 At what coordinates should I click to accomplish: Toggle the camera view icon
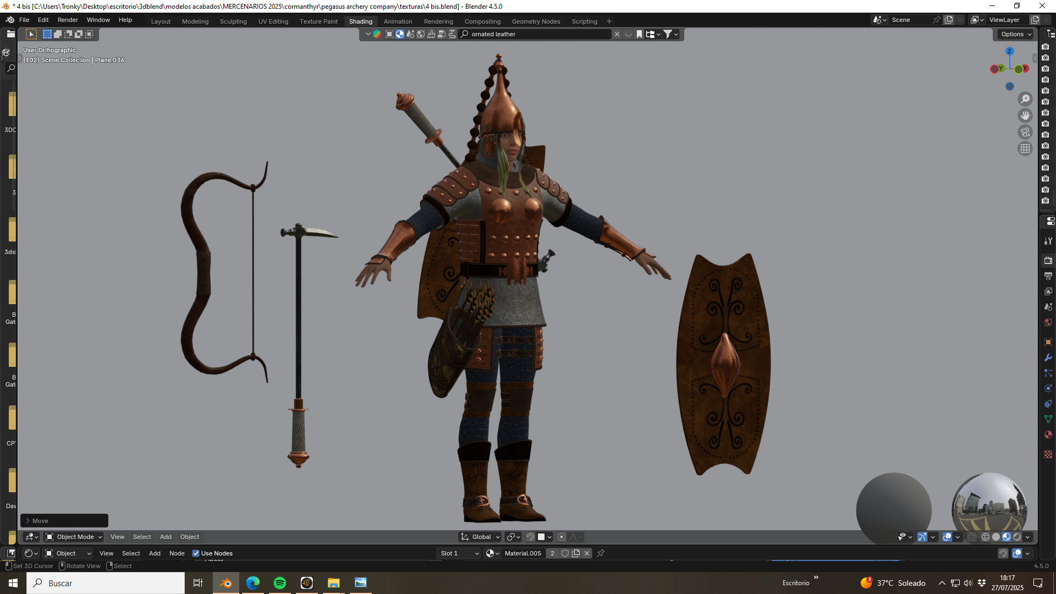click(1025, 132)
